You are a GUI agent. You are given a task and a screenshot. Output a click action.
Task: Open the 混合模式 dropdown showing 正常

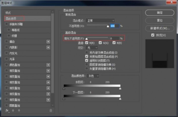100,21
